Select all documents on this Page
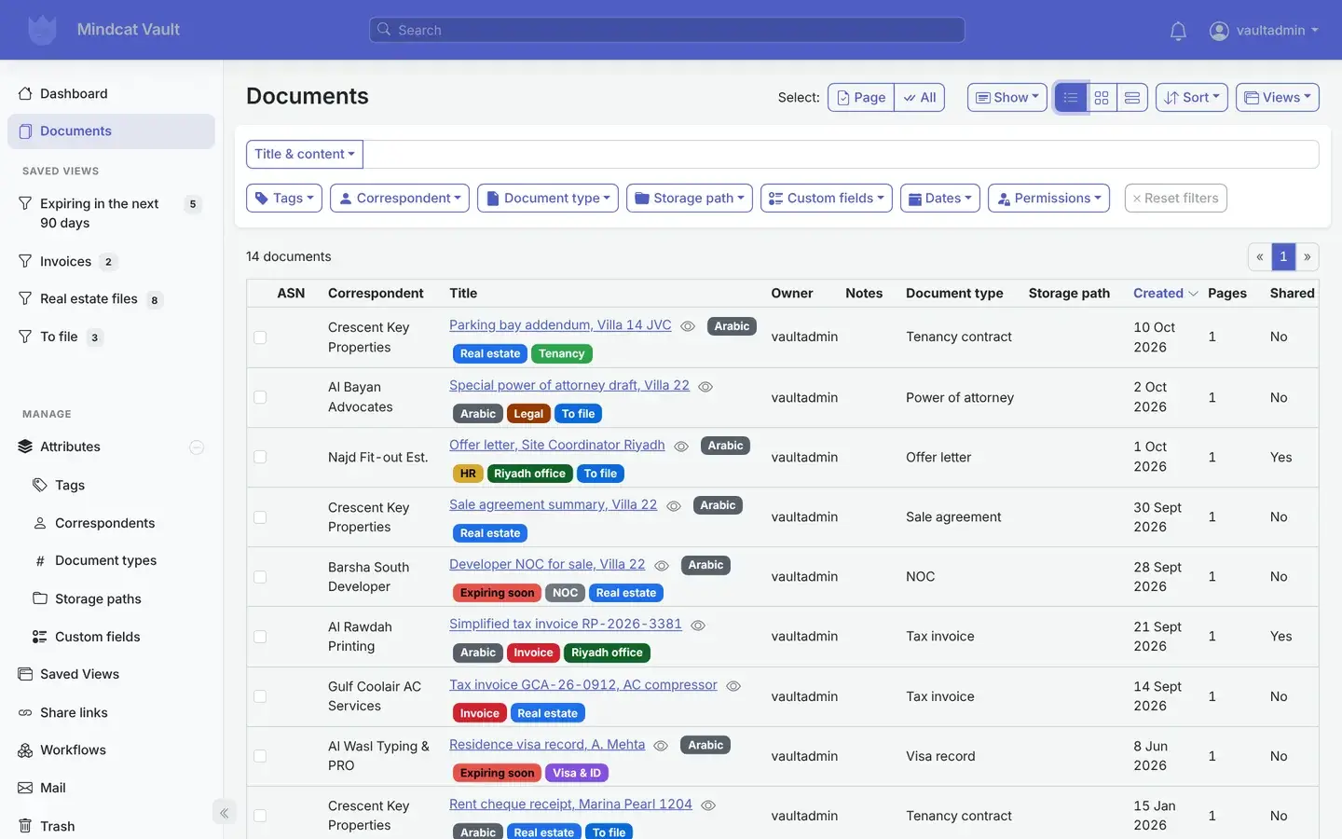This screenshot has height=839, width=1342. tap(861, 97)
